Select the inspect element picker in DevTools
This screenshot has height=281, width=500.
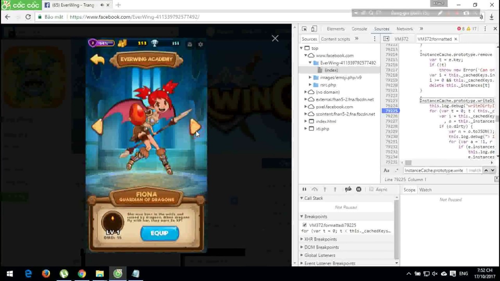click(x=304, y=29)
